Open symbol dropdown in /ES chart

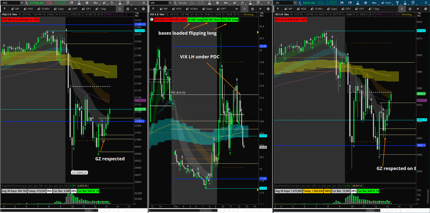[x=295, y=3]
